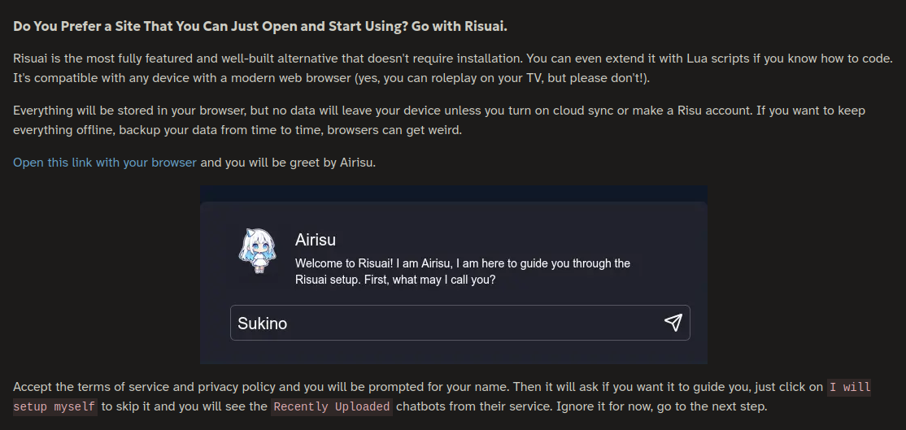Click the heading "Do You Prefer a Site"
Screen dimensions: 906x430
(260, 26)
